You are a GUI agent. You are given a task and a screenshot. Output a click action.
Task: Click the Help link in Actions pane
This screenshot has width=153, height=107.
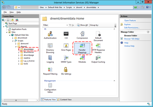click(126, 43)
